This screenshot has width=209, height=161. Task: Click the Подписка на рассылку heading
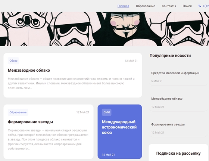point(178,154)
